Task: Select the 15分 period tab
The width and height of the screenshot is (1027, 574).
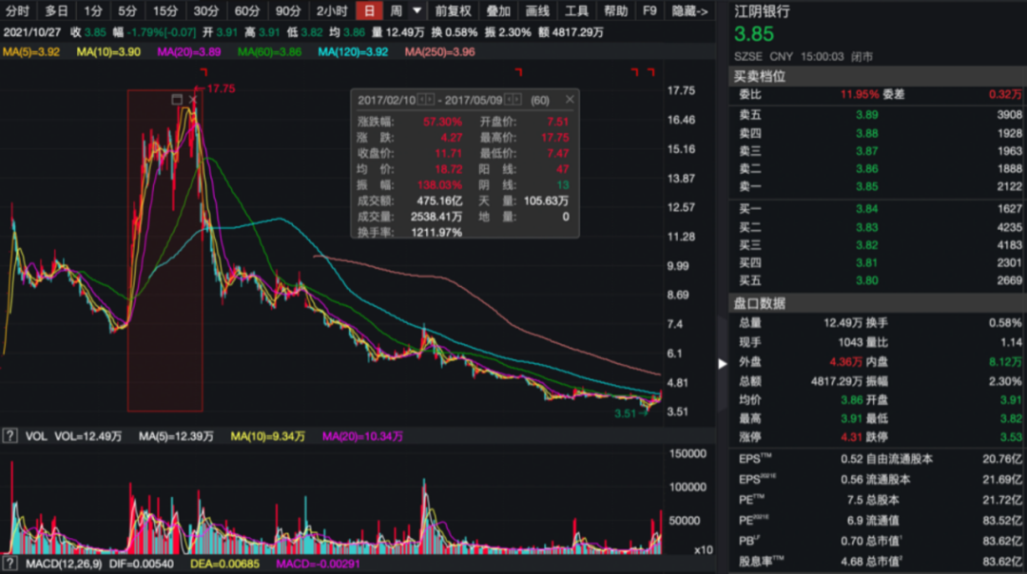Action: coord(165,10)
